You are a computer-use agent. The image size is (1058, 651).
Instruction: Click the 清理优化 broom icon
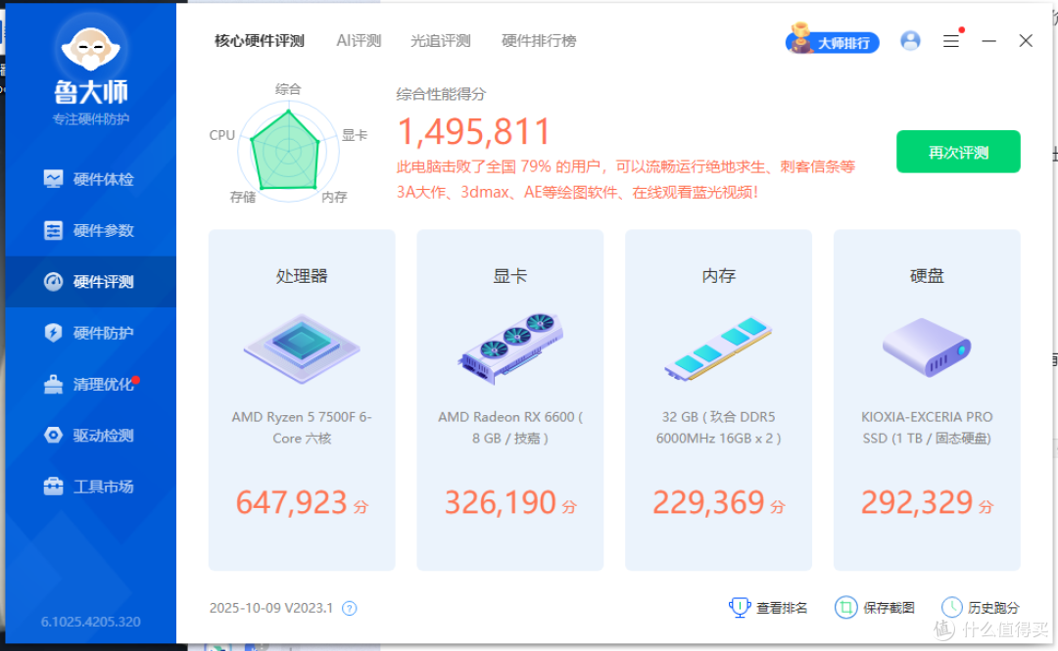pyautogui.click(x=53, y=384)
